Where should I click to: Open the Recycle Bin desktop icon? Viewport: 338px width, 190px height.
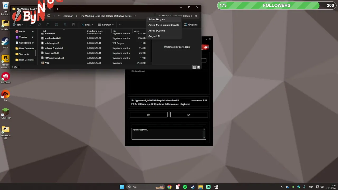point(5,8)
